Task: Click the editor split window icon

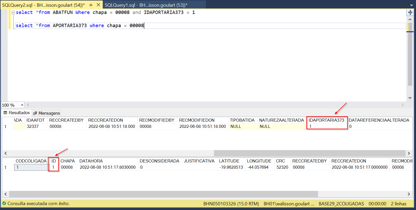Action: pyautogui.click(x=410, y=12)
